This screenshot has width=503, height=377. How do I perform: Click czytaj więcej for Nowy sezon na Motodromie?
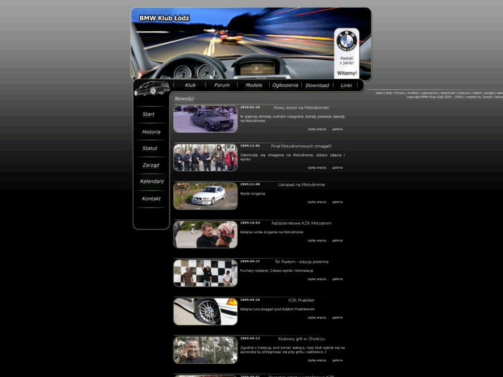[318, 129]
